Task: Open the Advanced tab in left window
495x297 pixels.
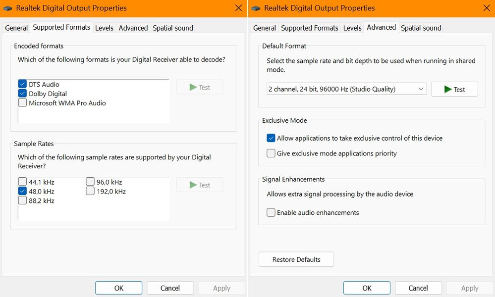Action: (x=133, y=28)
